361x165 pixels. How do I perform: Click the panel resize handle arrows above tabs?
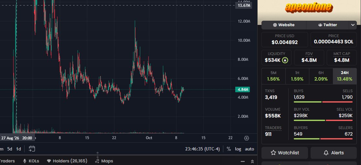97,155
